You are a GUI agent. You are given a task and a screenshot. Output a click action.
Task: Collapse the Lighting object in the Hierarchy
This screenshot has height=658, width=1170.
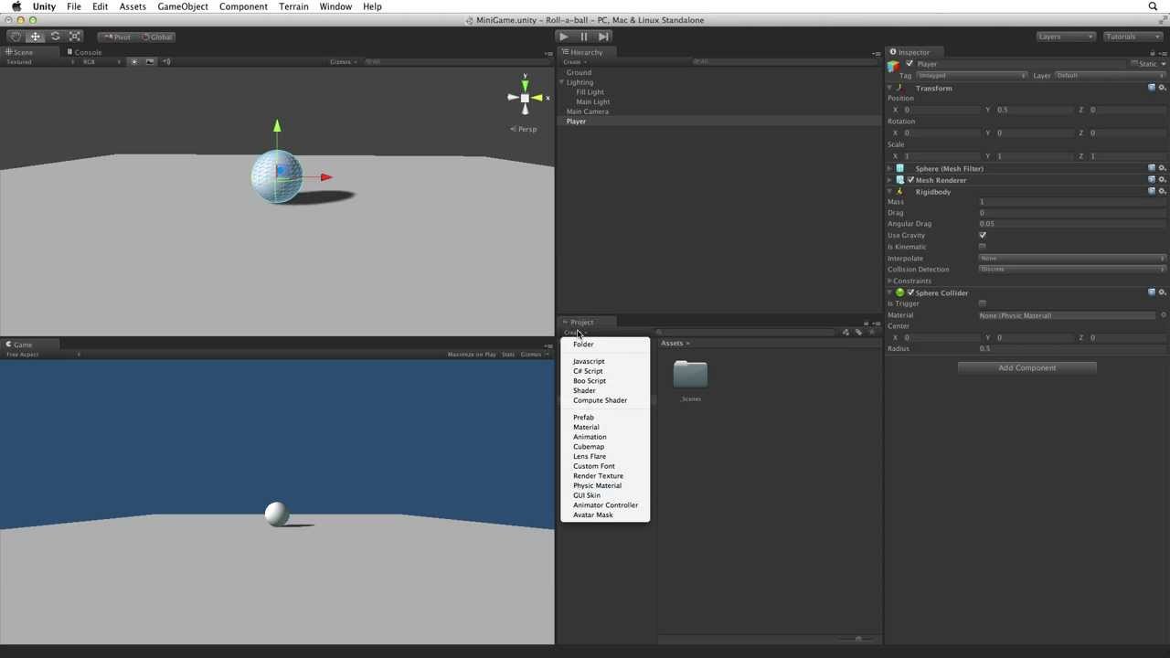pos(561,82)
